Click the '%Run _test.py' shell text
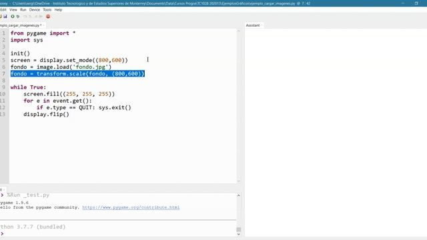Viewport: 427px width, 240px height. tap(28, 195)
